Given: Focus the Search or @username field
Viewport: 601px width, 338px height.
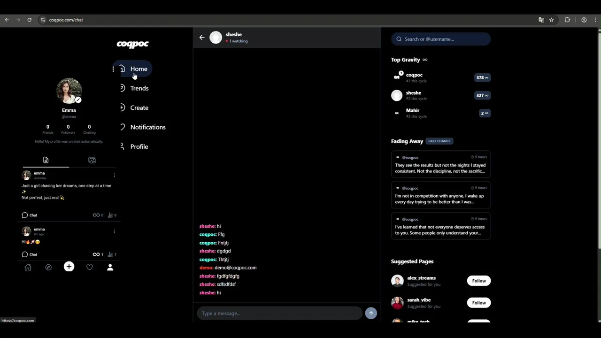Looking at the screenshot, I should click(x=441, y=39).
